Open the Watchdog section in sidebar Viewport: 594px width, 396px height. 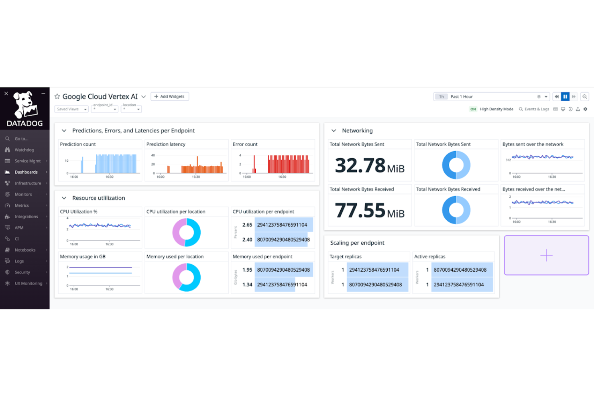(24, 150)
